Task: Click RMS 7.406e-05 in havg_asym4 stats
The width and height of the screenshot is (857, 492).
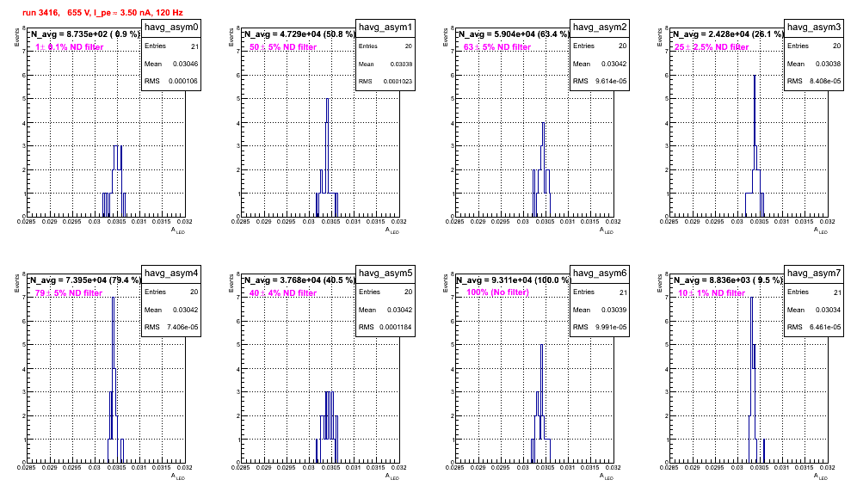Action: 171,327
